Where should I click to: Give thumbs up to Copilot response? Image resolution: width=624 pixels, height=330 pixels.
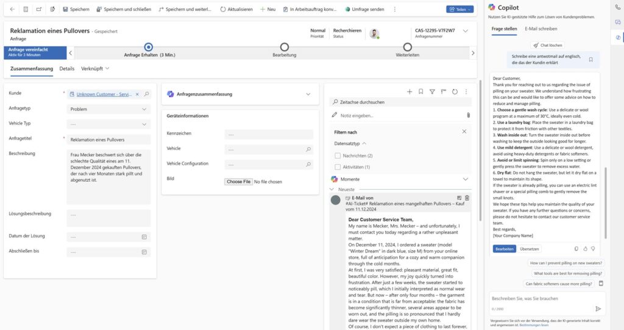[x=586, y=249]
